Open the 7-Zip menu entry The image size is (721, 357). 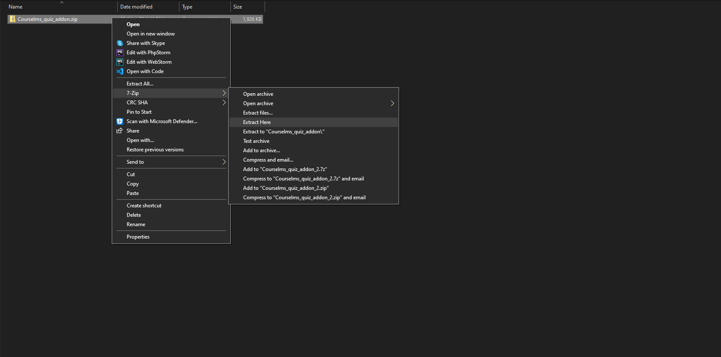click(171, 93)
